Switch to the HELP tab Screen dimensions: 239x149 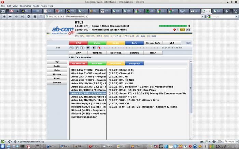click(153, 53)
